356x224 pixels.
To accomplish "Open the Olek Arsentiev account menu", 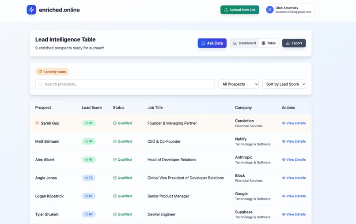I will click(288, 10).
